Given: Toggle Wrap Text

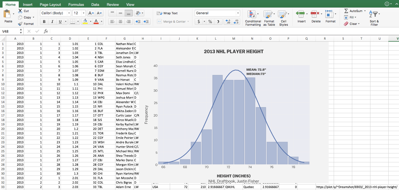Looking at the screenshot, I should (x=167, y=13).
